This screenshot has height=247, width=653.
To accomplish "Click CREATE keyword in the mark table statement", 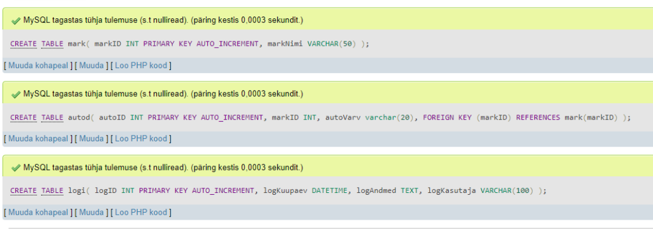I will pos(24,44).
